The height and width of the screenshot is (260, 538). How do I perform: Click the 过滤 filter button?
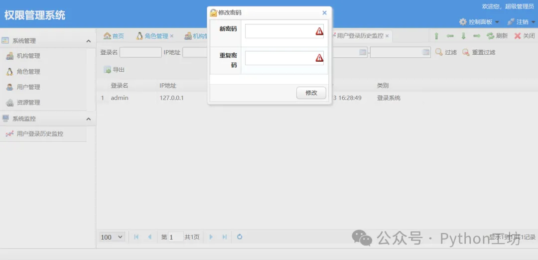(x=446, y=52)
